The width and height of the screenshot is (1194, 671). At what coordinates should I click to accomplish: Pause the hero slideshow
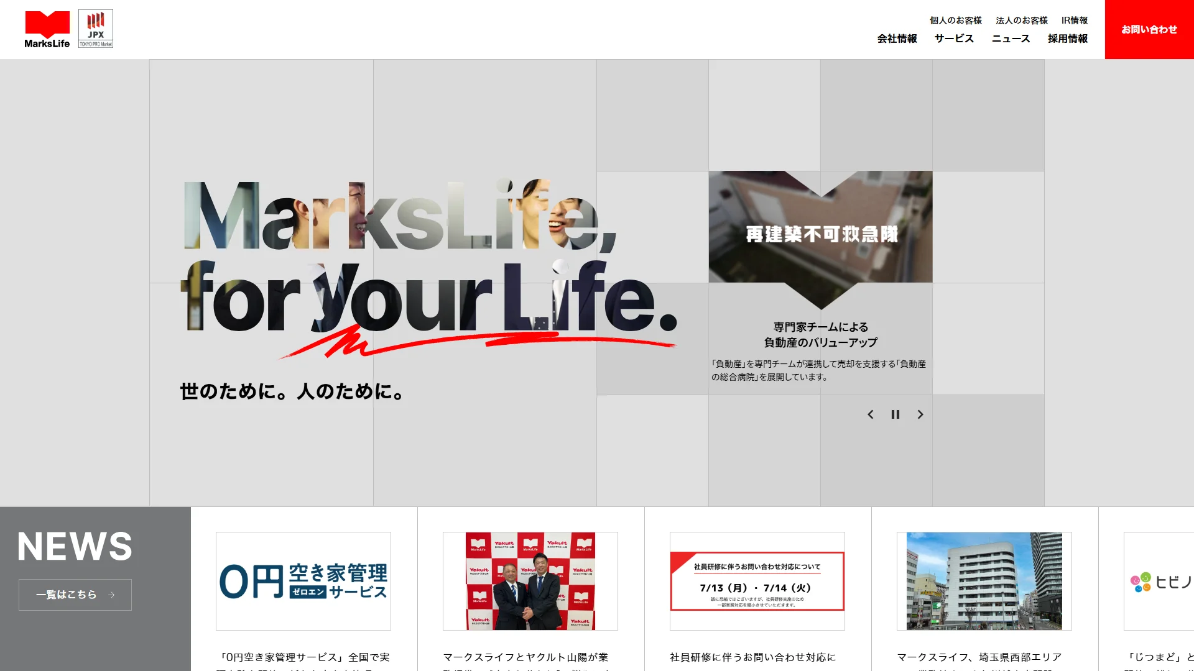(895, 414)
